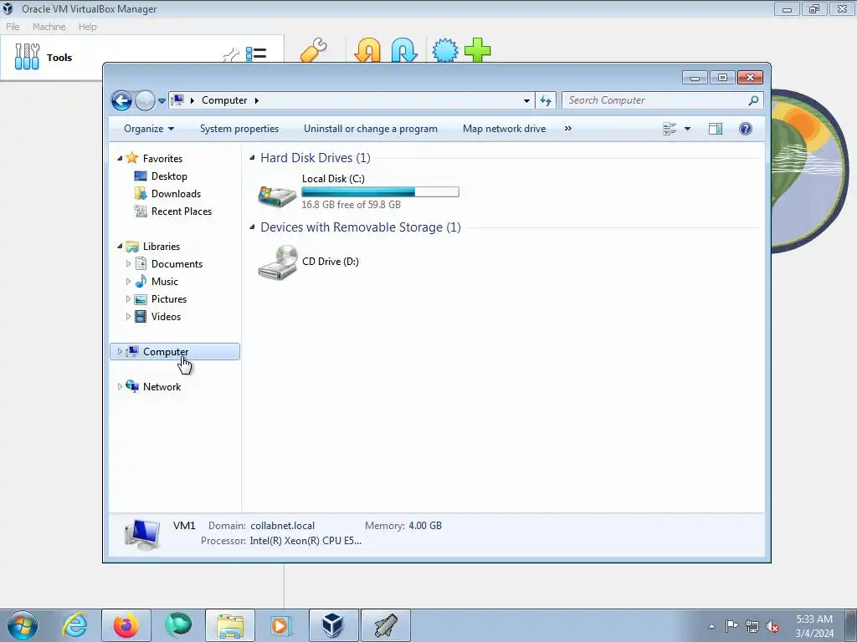This screenshot has width=857, height=642.
Task: Launch Internet Explorer from taskbar
Action: pos(74,625)
